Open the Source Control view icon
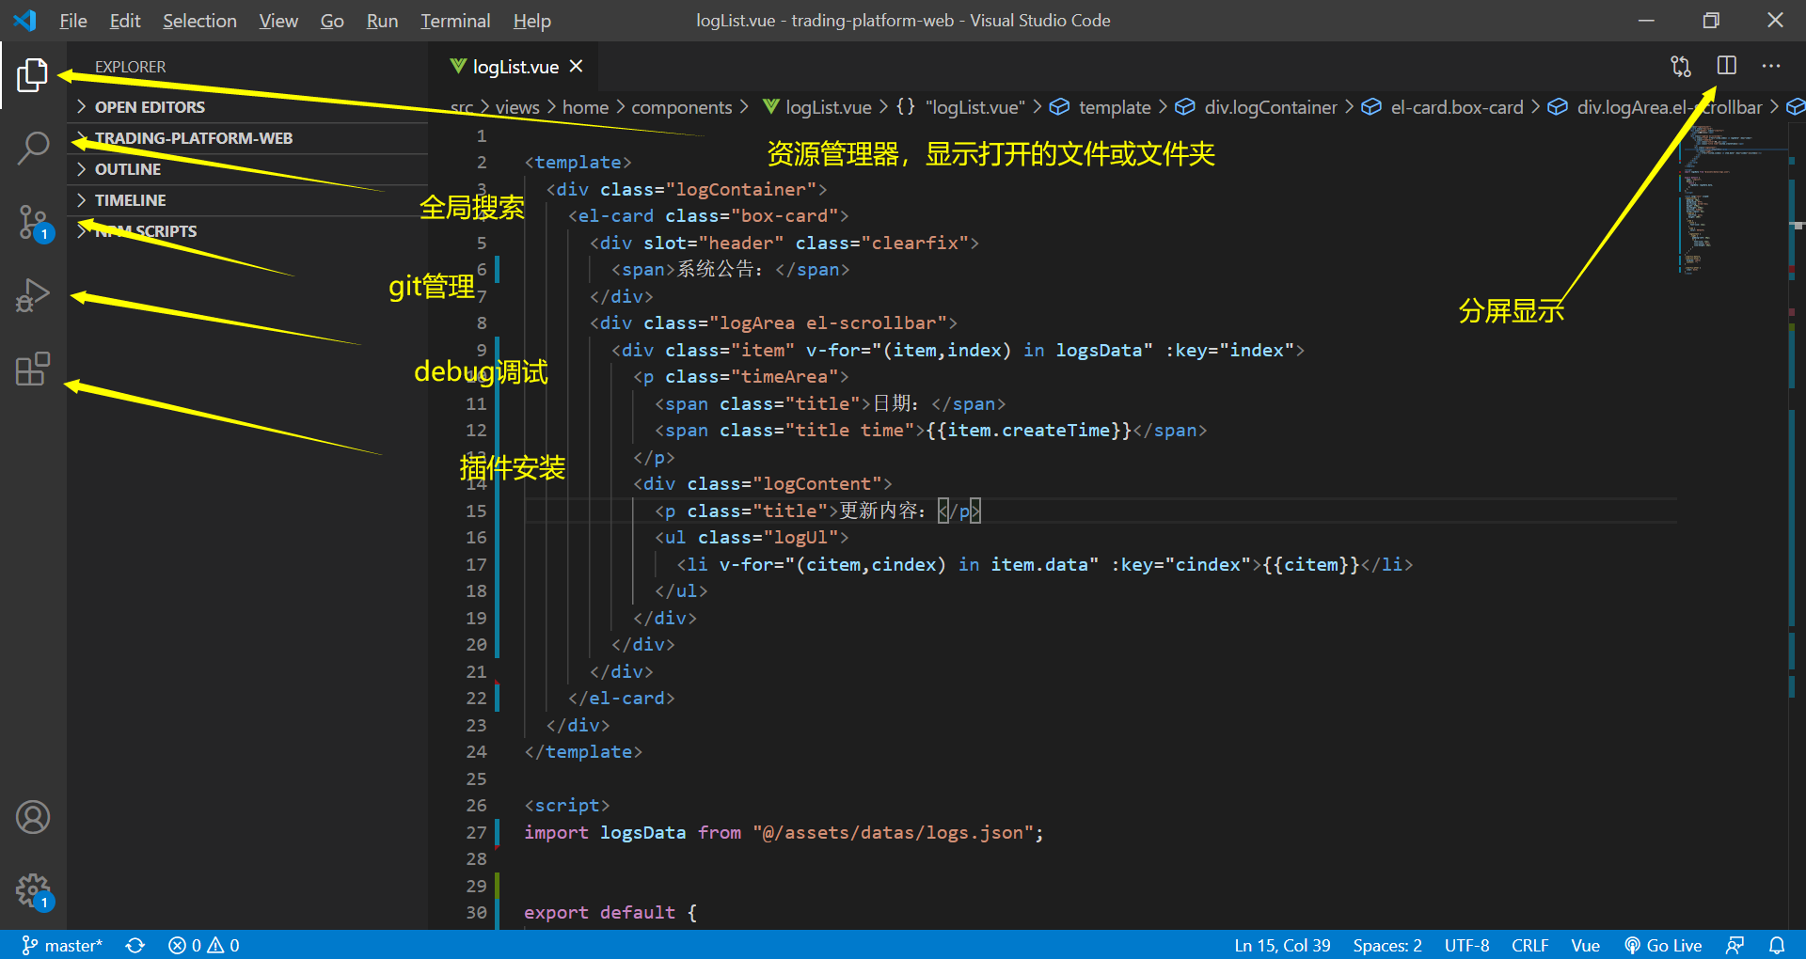 coord(33,223)
